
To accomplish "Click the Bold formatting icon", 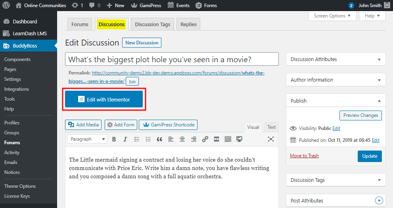I will point(114,139).
